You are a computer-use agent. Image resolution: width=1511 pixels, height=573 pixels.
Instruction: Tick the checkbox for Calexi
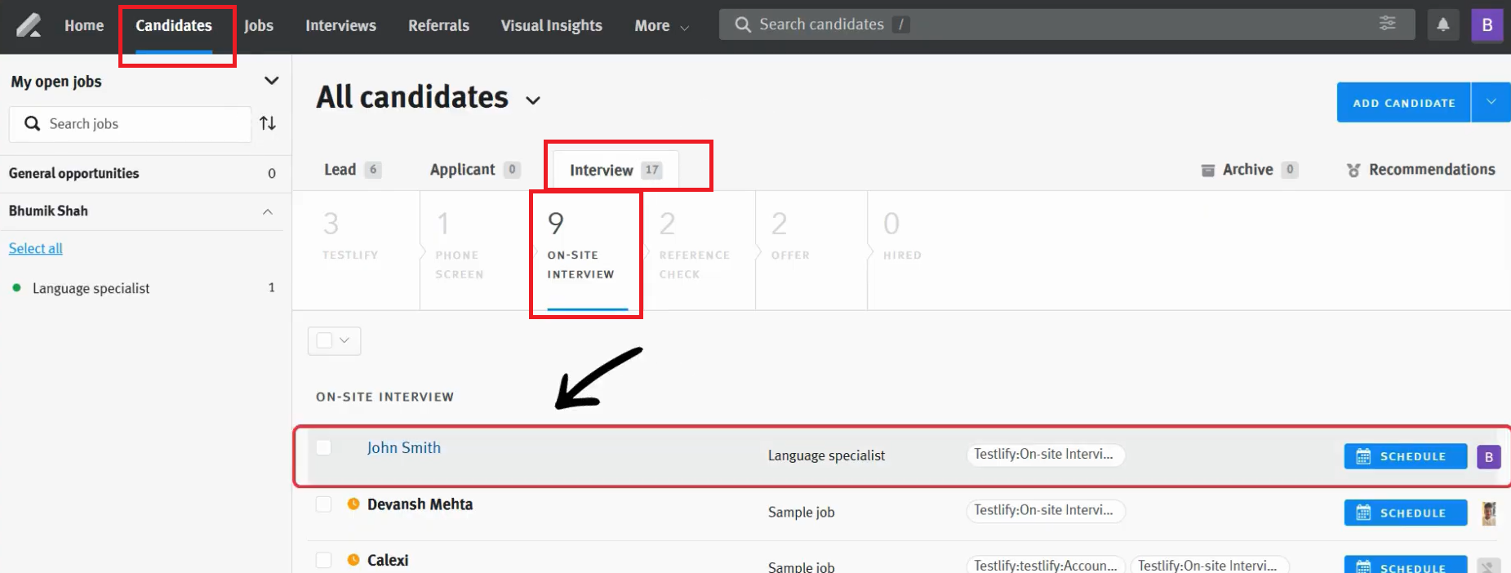point(323,560)
